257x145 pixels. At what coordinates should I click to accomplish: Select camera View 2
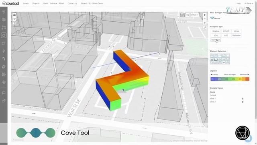[x=213, y=102]
